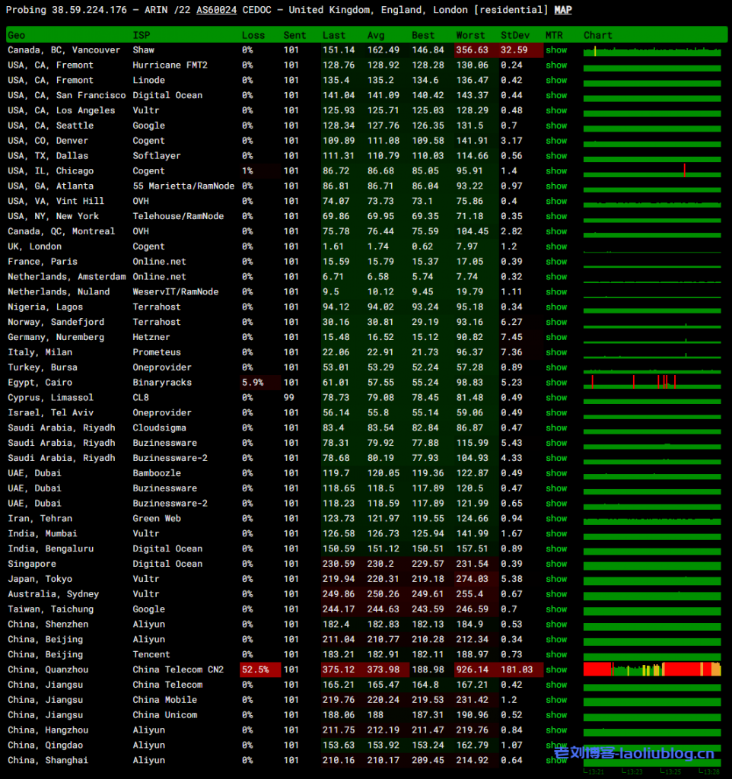Click the Avg column header
Screen dimensions: 732x779
tap(376, 36)
